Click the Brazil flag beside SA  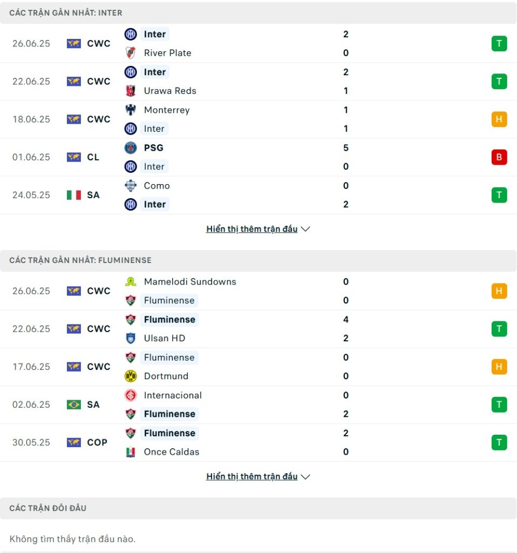coord(73,404)
